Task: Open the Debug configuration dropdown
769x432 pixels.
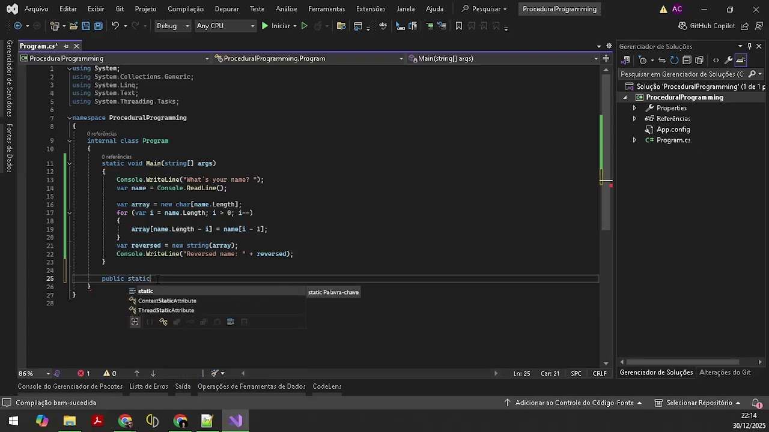Action: coord(172,26)
